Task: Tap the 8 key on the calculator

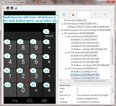Action: point(23,47)
